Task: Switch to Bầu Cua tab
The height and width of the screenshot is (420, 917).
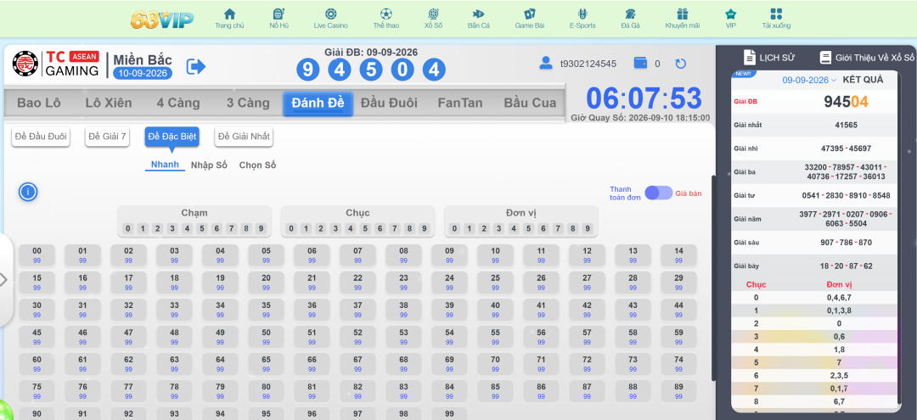Action: 530,104
